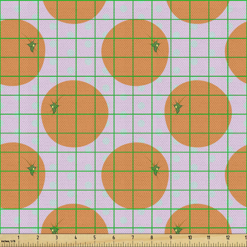The height and width of the screenshot is (247, 247).
Task: Click the number 1 on the ruler
Action: (x=19, y=237)
